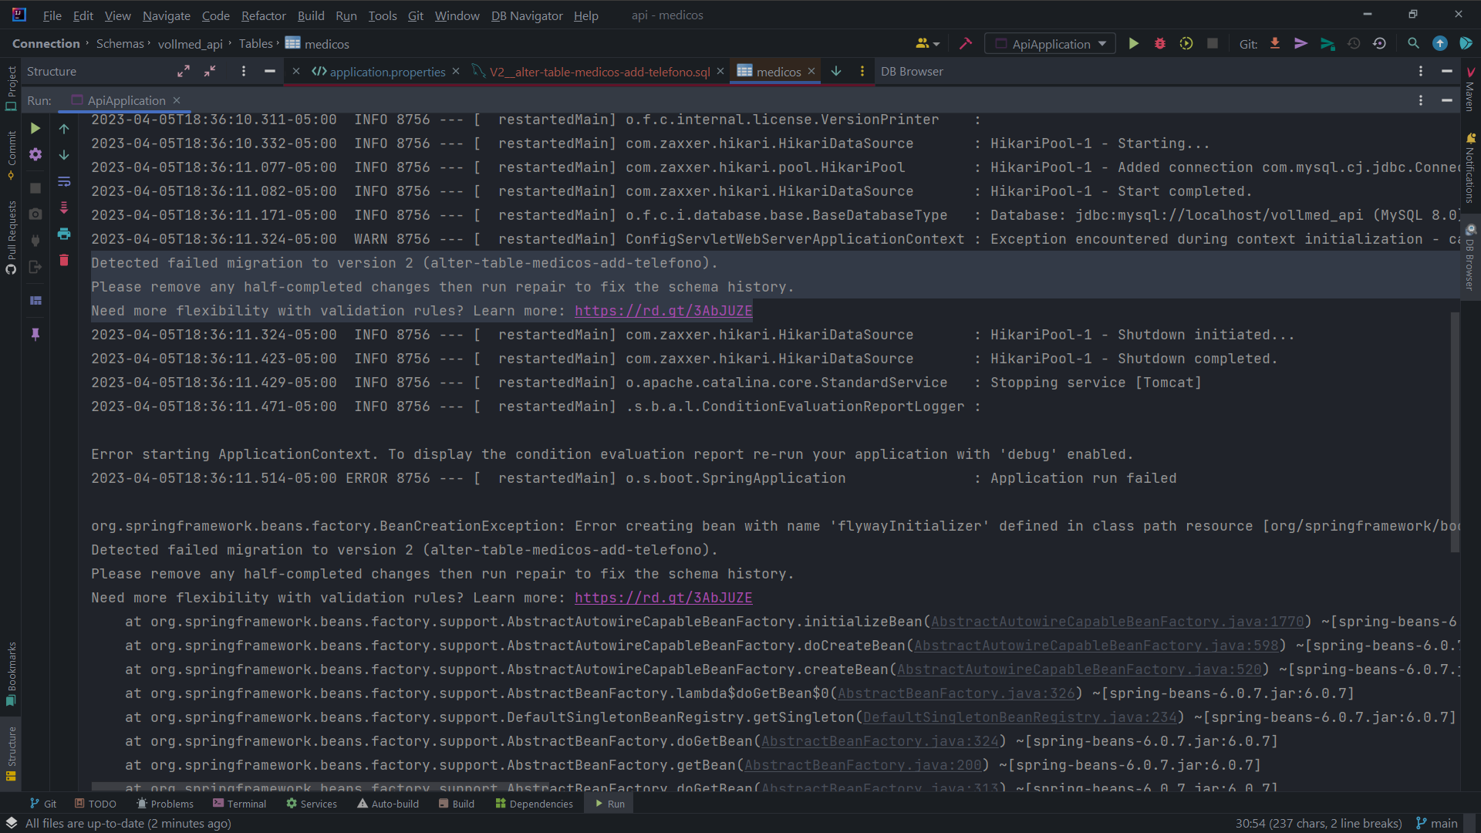Open DB Browser panel options menu

1420,71
